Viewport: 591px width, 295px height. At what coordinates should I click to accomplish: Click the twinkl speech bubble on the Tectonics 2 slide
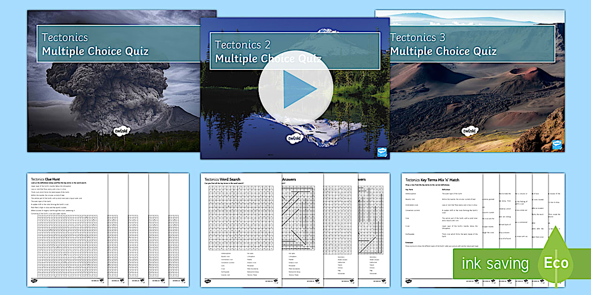point(294,139)
